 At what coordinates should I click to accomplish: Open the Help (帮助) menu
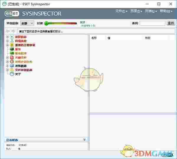point(166,11)
